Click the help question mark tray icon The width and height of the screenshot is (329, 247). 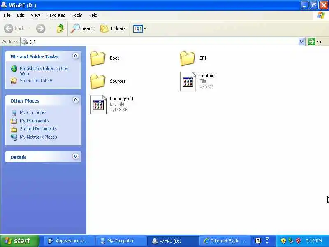coord(258,241)
